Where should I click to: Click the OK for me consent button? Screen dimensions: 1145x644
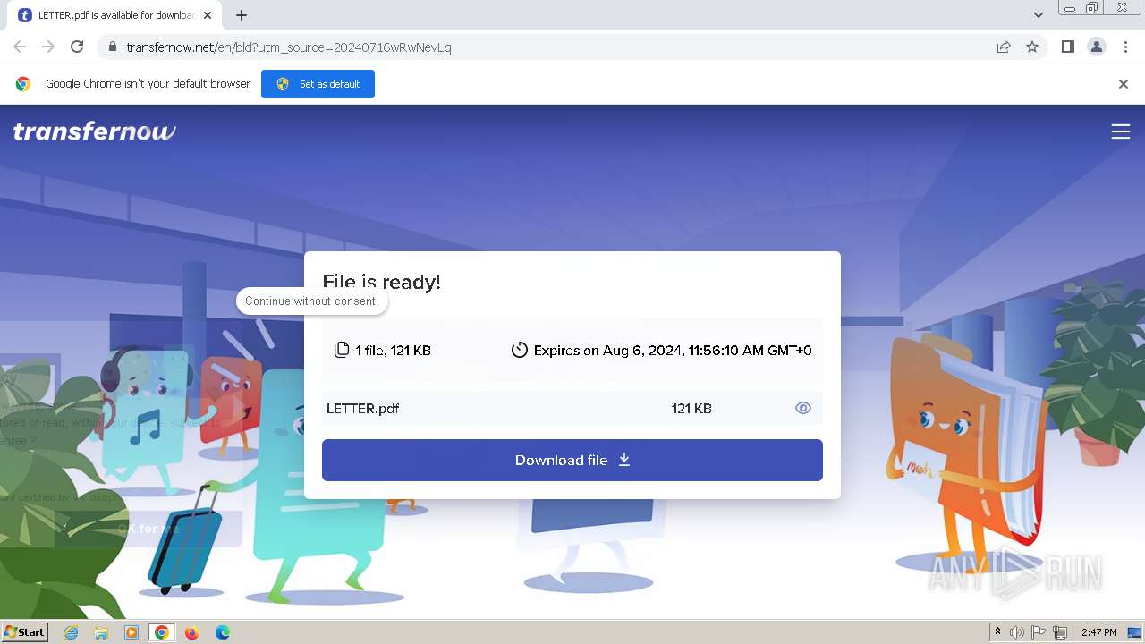click(148, 529)
